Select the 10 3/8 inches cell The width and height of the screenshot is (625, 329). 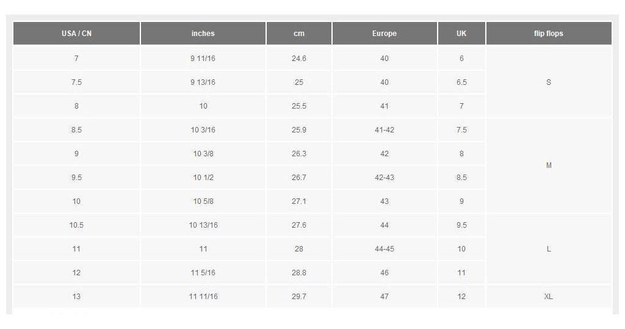pos(203,154)
